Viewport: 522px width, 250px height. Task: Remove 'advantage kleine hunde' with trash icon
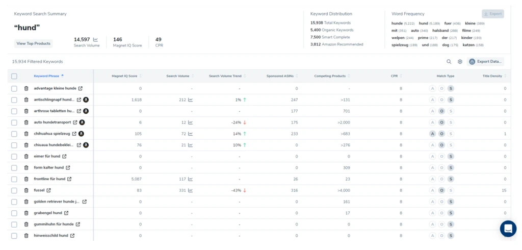(27, 88)
